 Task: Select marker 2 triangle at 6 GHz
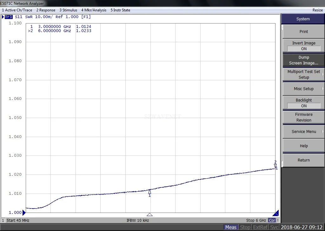(275, 166)
